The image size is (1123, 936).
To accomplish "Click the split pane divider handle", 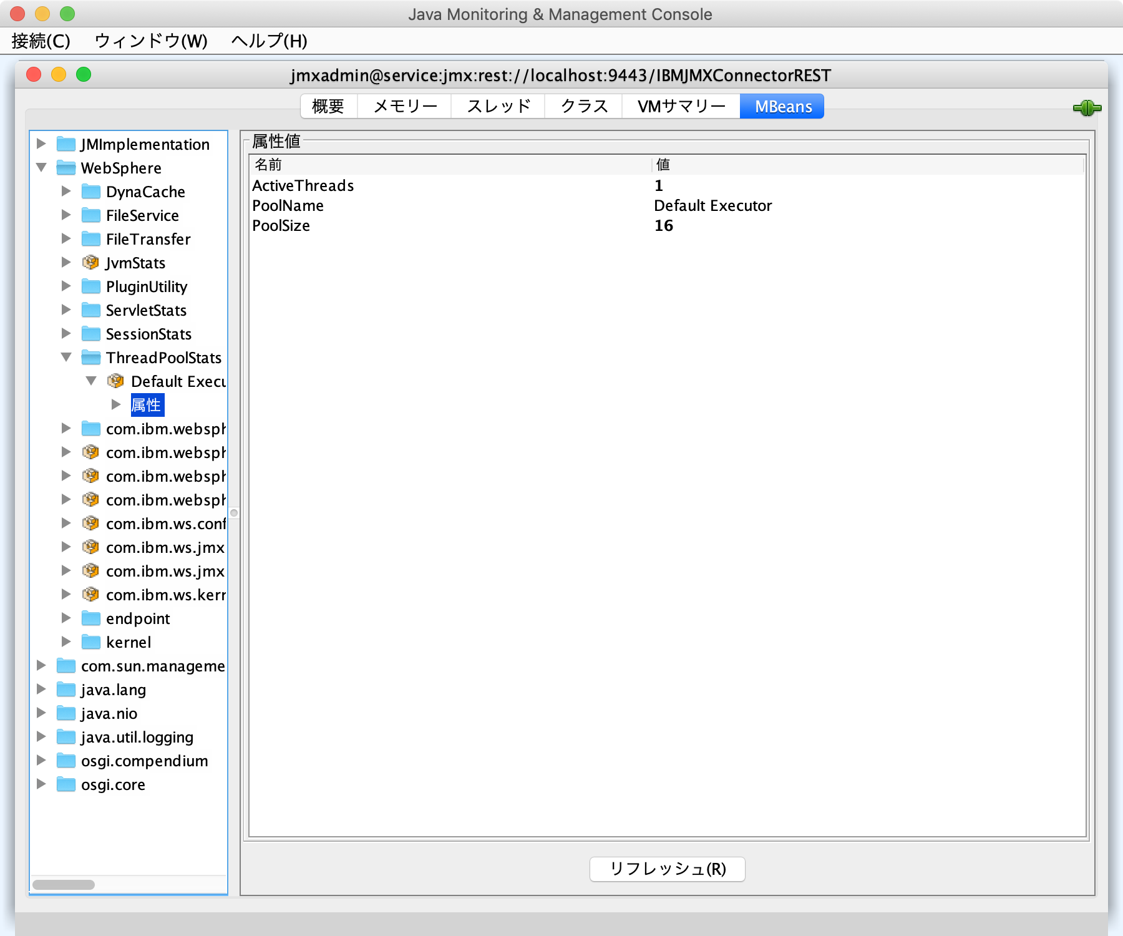I will coord(234,513).
